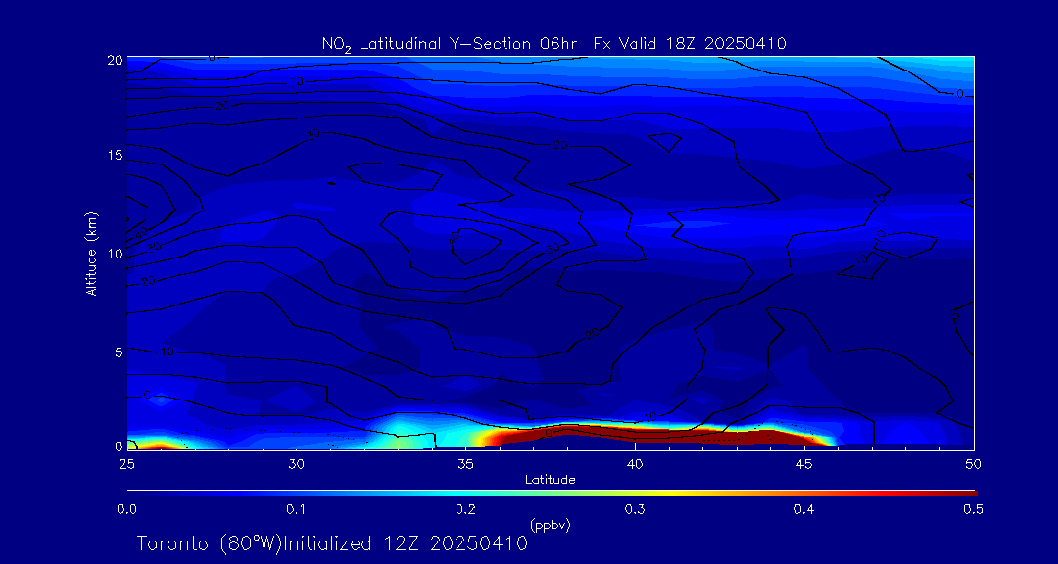Viewport: 1058px width, 564px height.
Task: Click latitude tick label 50
Action: (974, 463)
